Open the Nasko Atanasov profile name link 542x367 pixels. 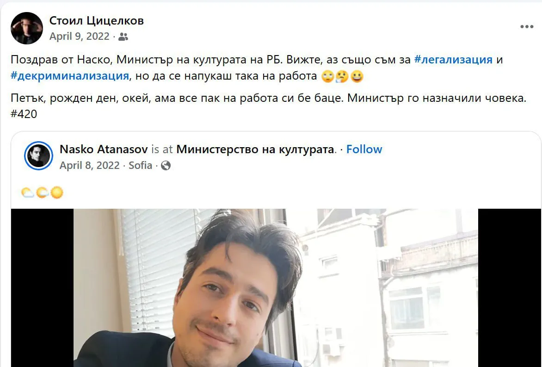[x=104, y=149]
